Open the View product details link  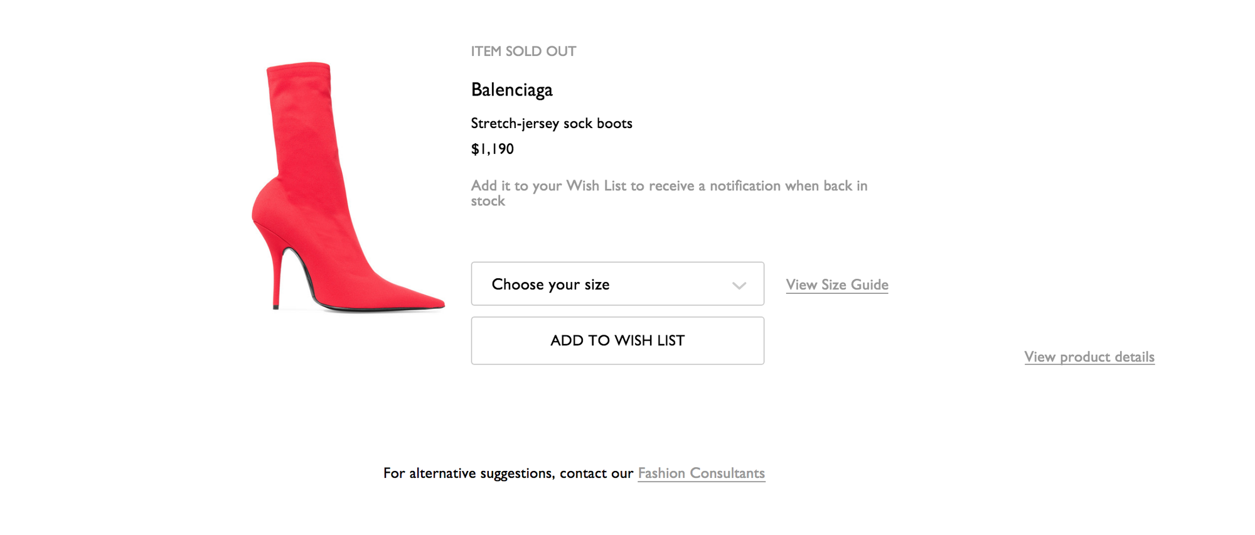pos(1089,357)
